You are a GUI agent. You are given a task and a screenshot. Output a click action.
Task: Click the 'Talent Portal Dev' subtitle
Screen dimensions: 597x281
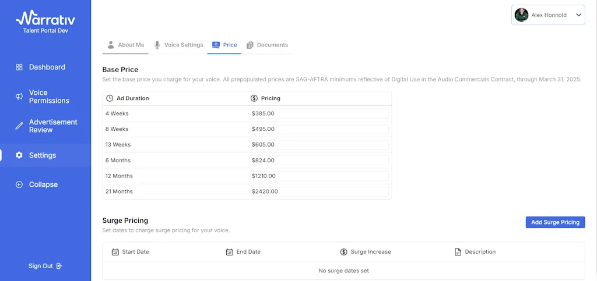(45, 31)
